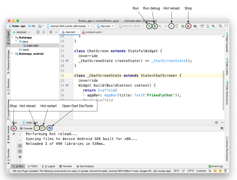
Task: Select main.dart in the project tree
Action: point(33,46)
